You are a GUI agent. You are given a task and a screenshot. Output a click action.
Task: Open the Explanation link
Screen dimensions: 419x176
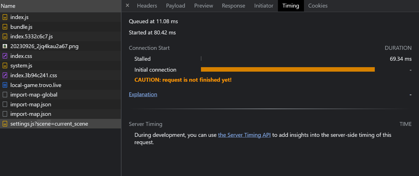143,95
